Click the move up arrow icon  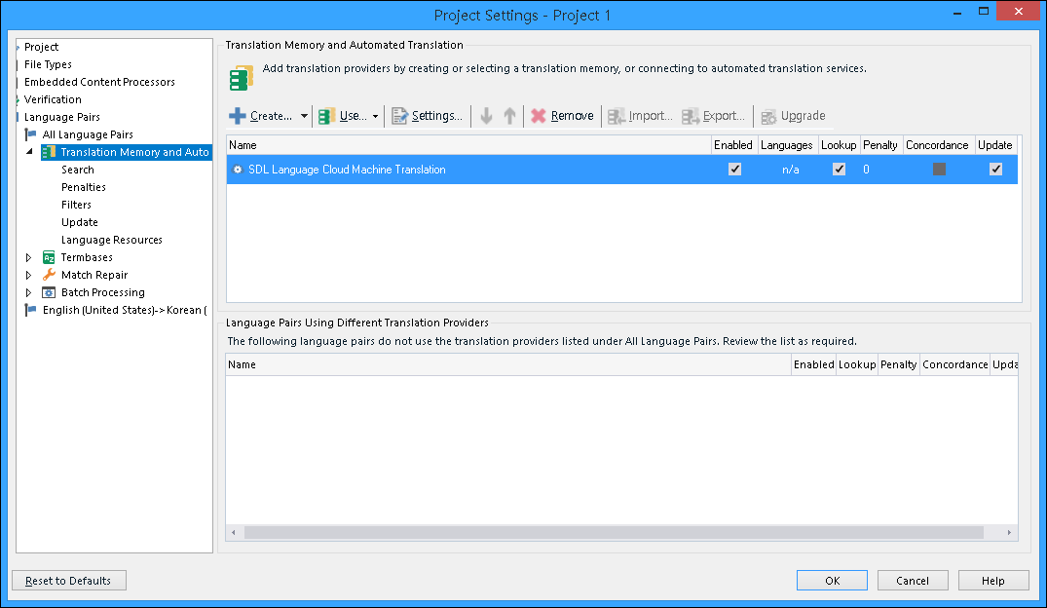coord(509,116)
